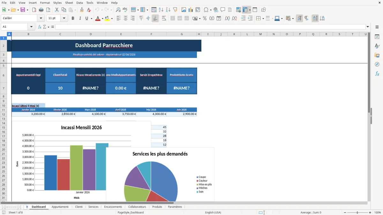The width and height of the screenshot is (383, 215).
Task: Select the column D header
Action: coord(91,34)
